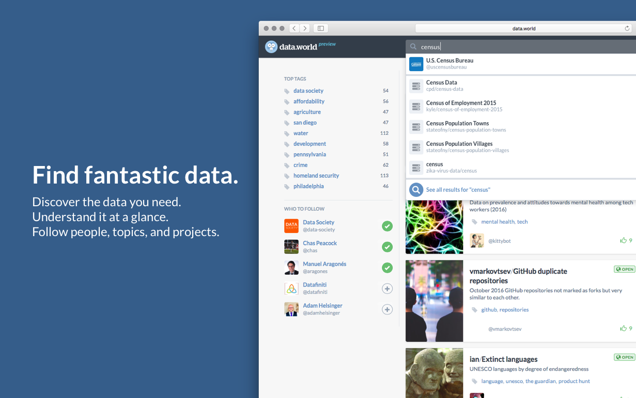
Task: Click the mental health tag on the card
Action: pos(498,222)
